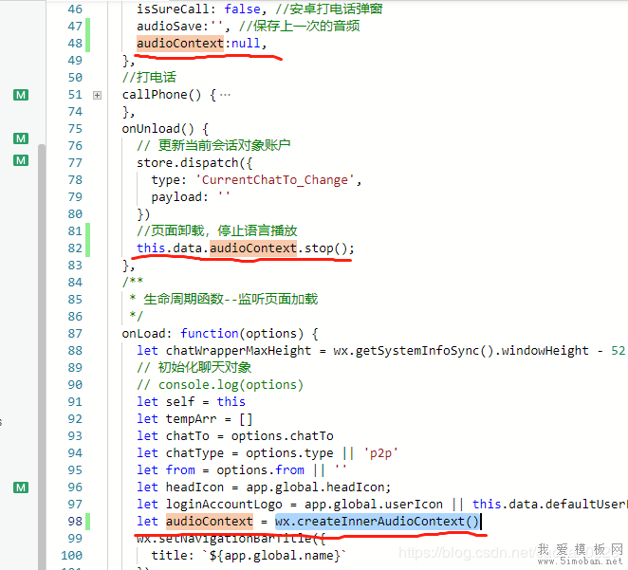The width and height of the screenshot is (628, 570).
Task: Expand the folded callPhone function
Action: coord(98,95)
